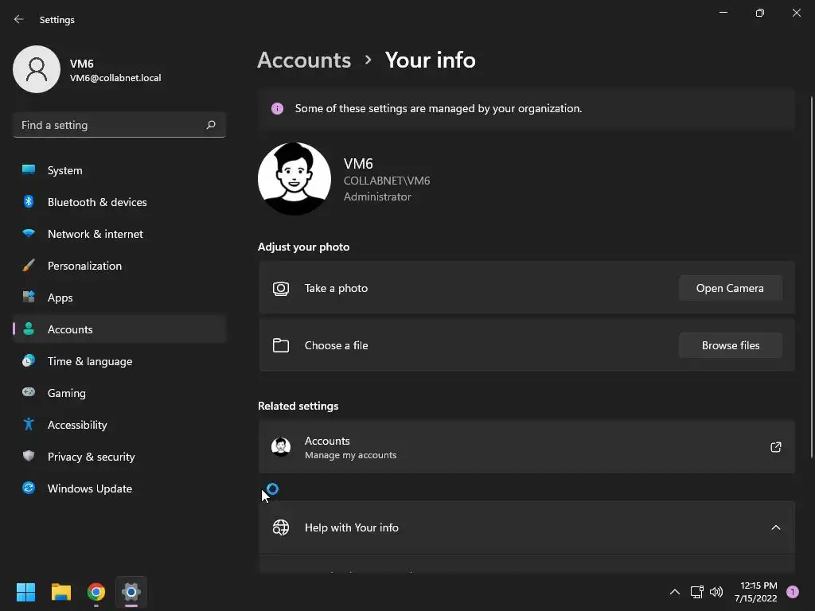Open Bluetooth & devices settings

tap(96, 202)
